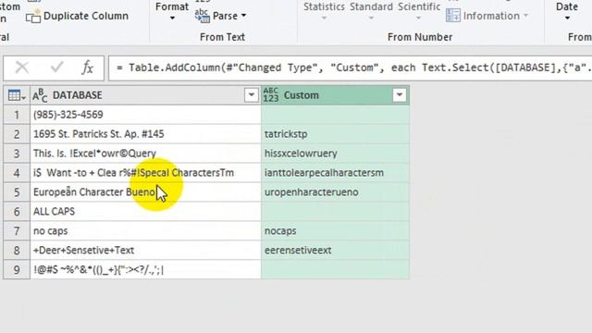Open the Parse dropdown menu
The image size is (592, 333).
click(229, 16)
